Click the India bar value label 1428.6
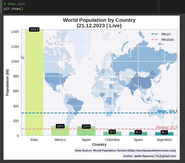Image resolution: width=185 pixels, height=163 pixels. 34,29
